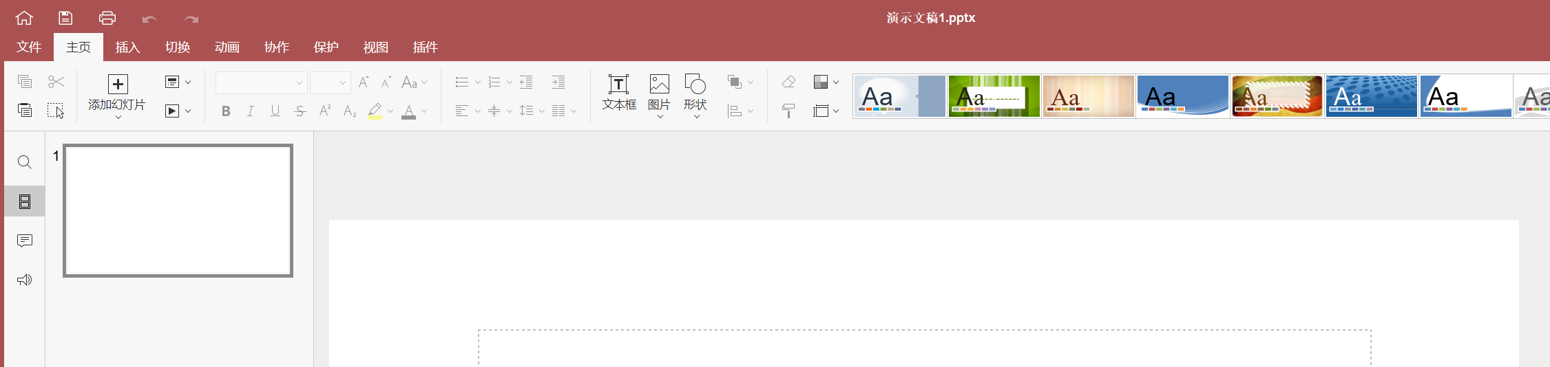Open the 文件 menu
Image resolution: width=1550 pixels, height=367 pixels.
tap(29, 47)
